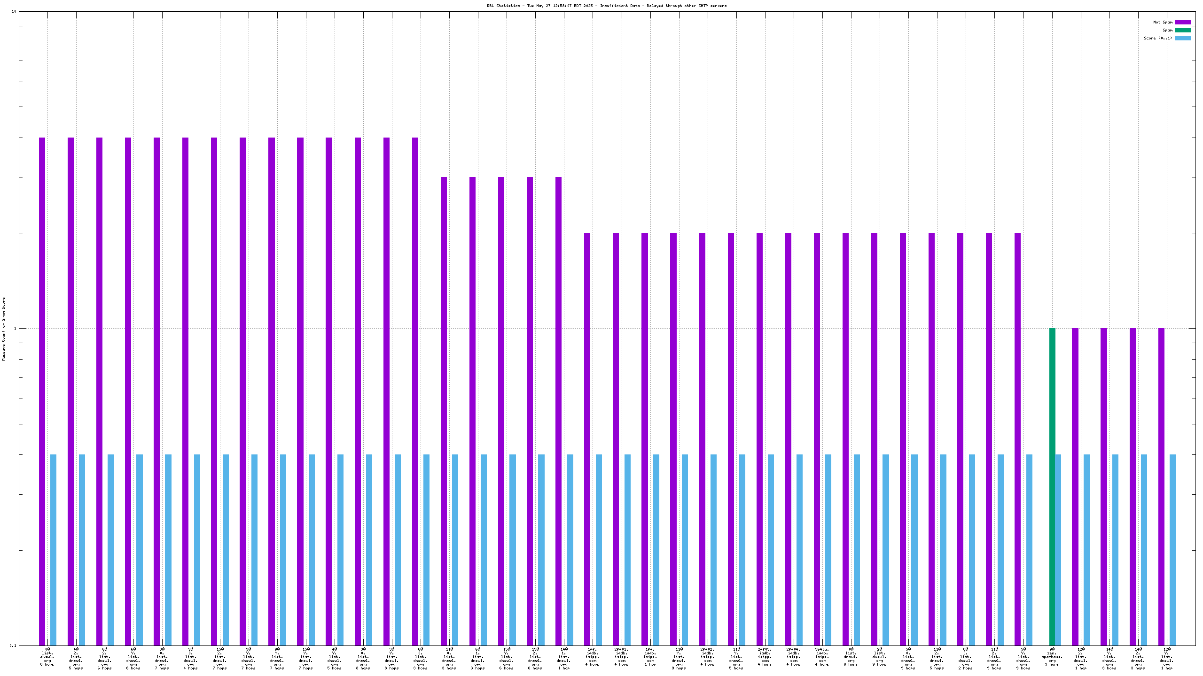Screen dimensions: 1203x676
Task: Click the 'Score (0..1)' legend label
Action: [x=1158, y=38]
